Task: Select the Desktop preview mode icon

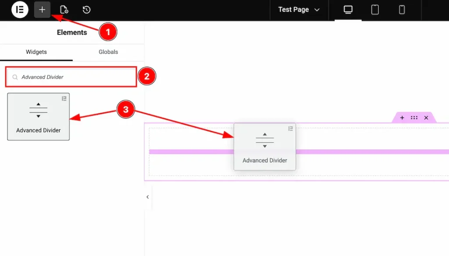Action: click(x=347, y=10)
